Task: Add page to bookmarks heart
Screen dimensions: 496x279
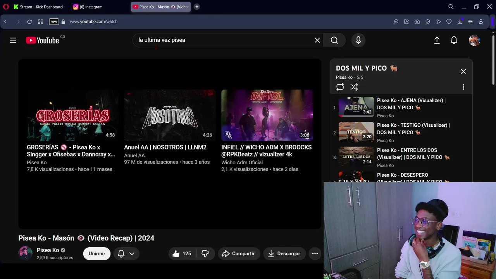Action: (449, 22)
